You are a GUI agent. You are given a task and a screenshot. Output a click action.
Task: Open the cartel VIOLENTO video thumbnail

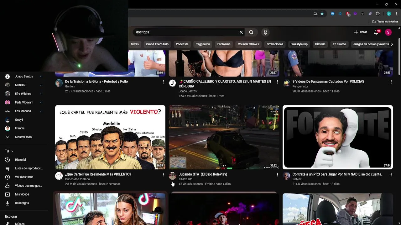coord(110,137)
